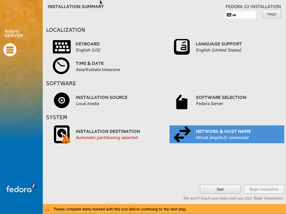Click the Time & Date clock icon

click(61, 66)
